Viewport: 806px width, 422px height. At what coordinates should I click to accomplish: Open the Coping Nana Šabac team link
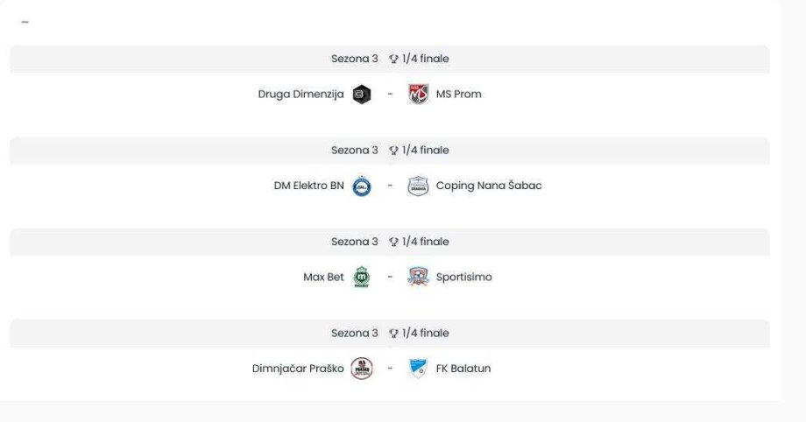(x=488, y=186)
